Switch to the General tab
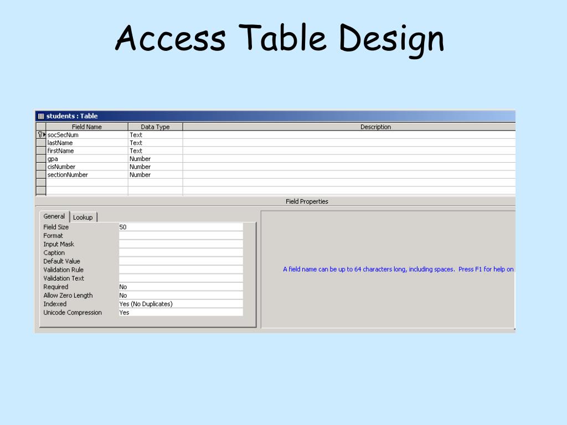The height and width of the screenshot is (425, 567). pyautogui.click(x=54, y=216)
